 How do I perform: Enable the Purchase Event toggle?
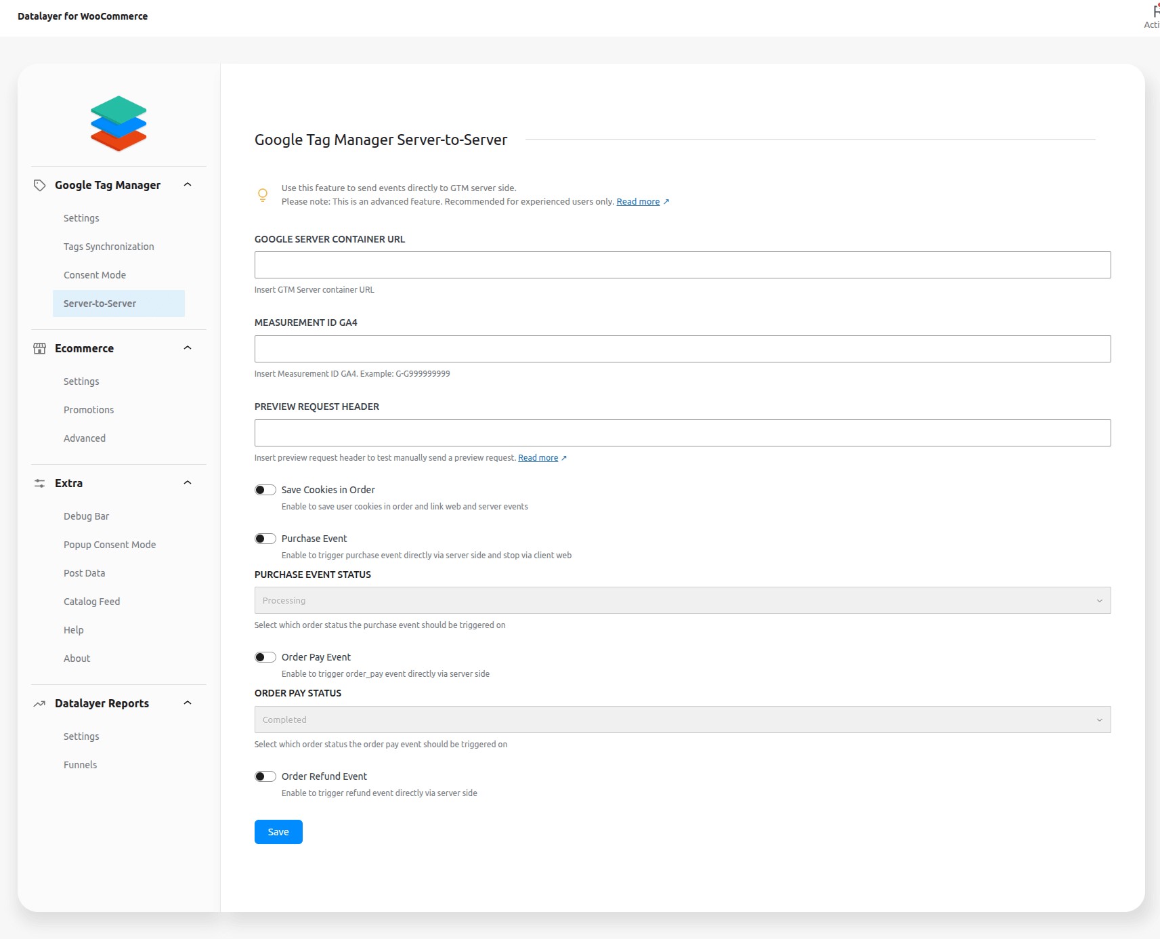265,539
